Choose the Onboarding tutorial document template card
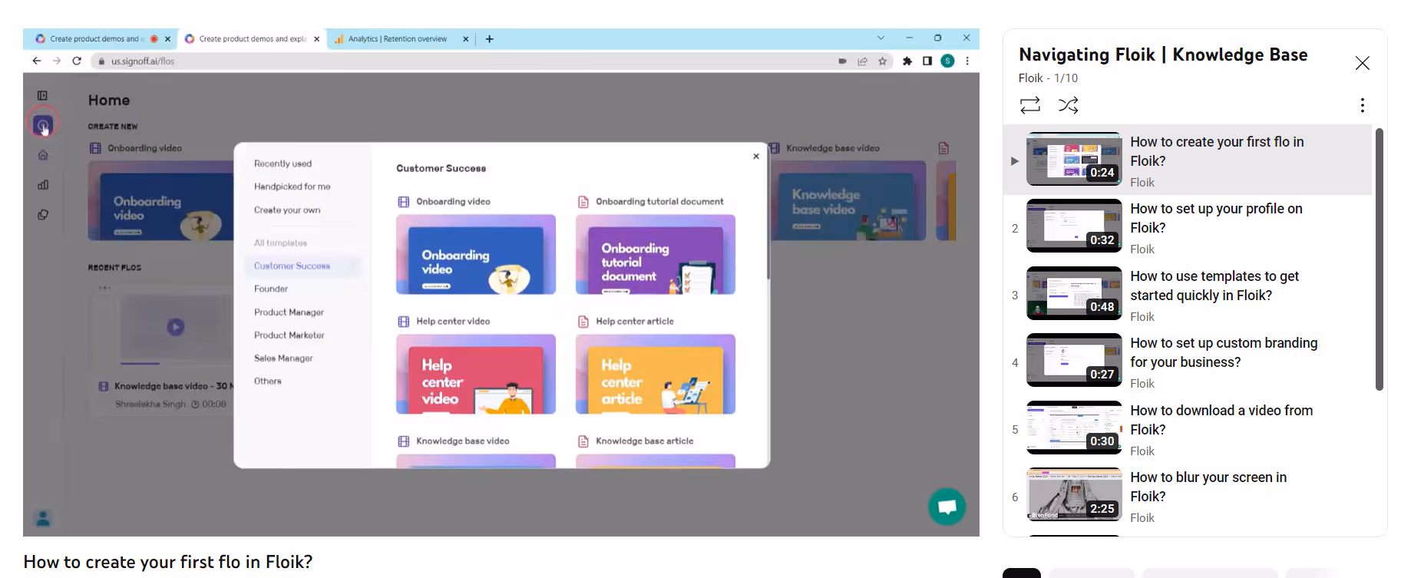 [656, 254]
